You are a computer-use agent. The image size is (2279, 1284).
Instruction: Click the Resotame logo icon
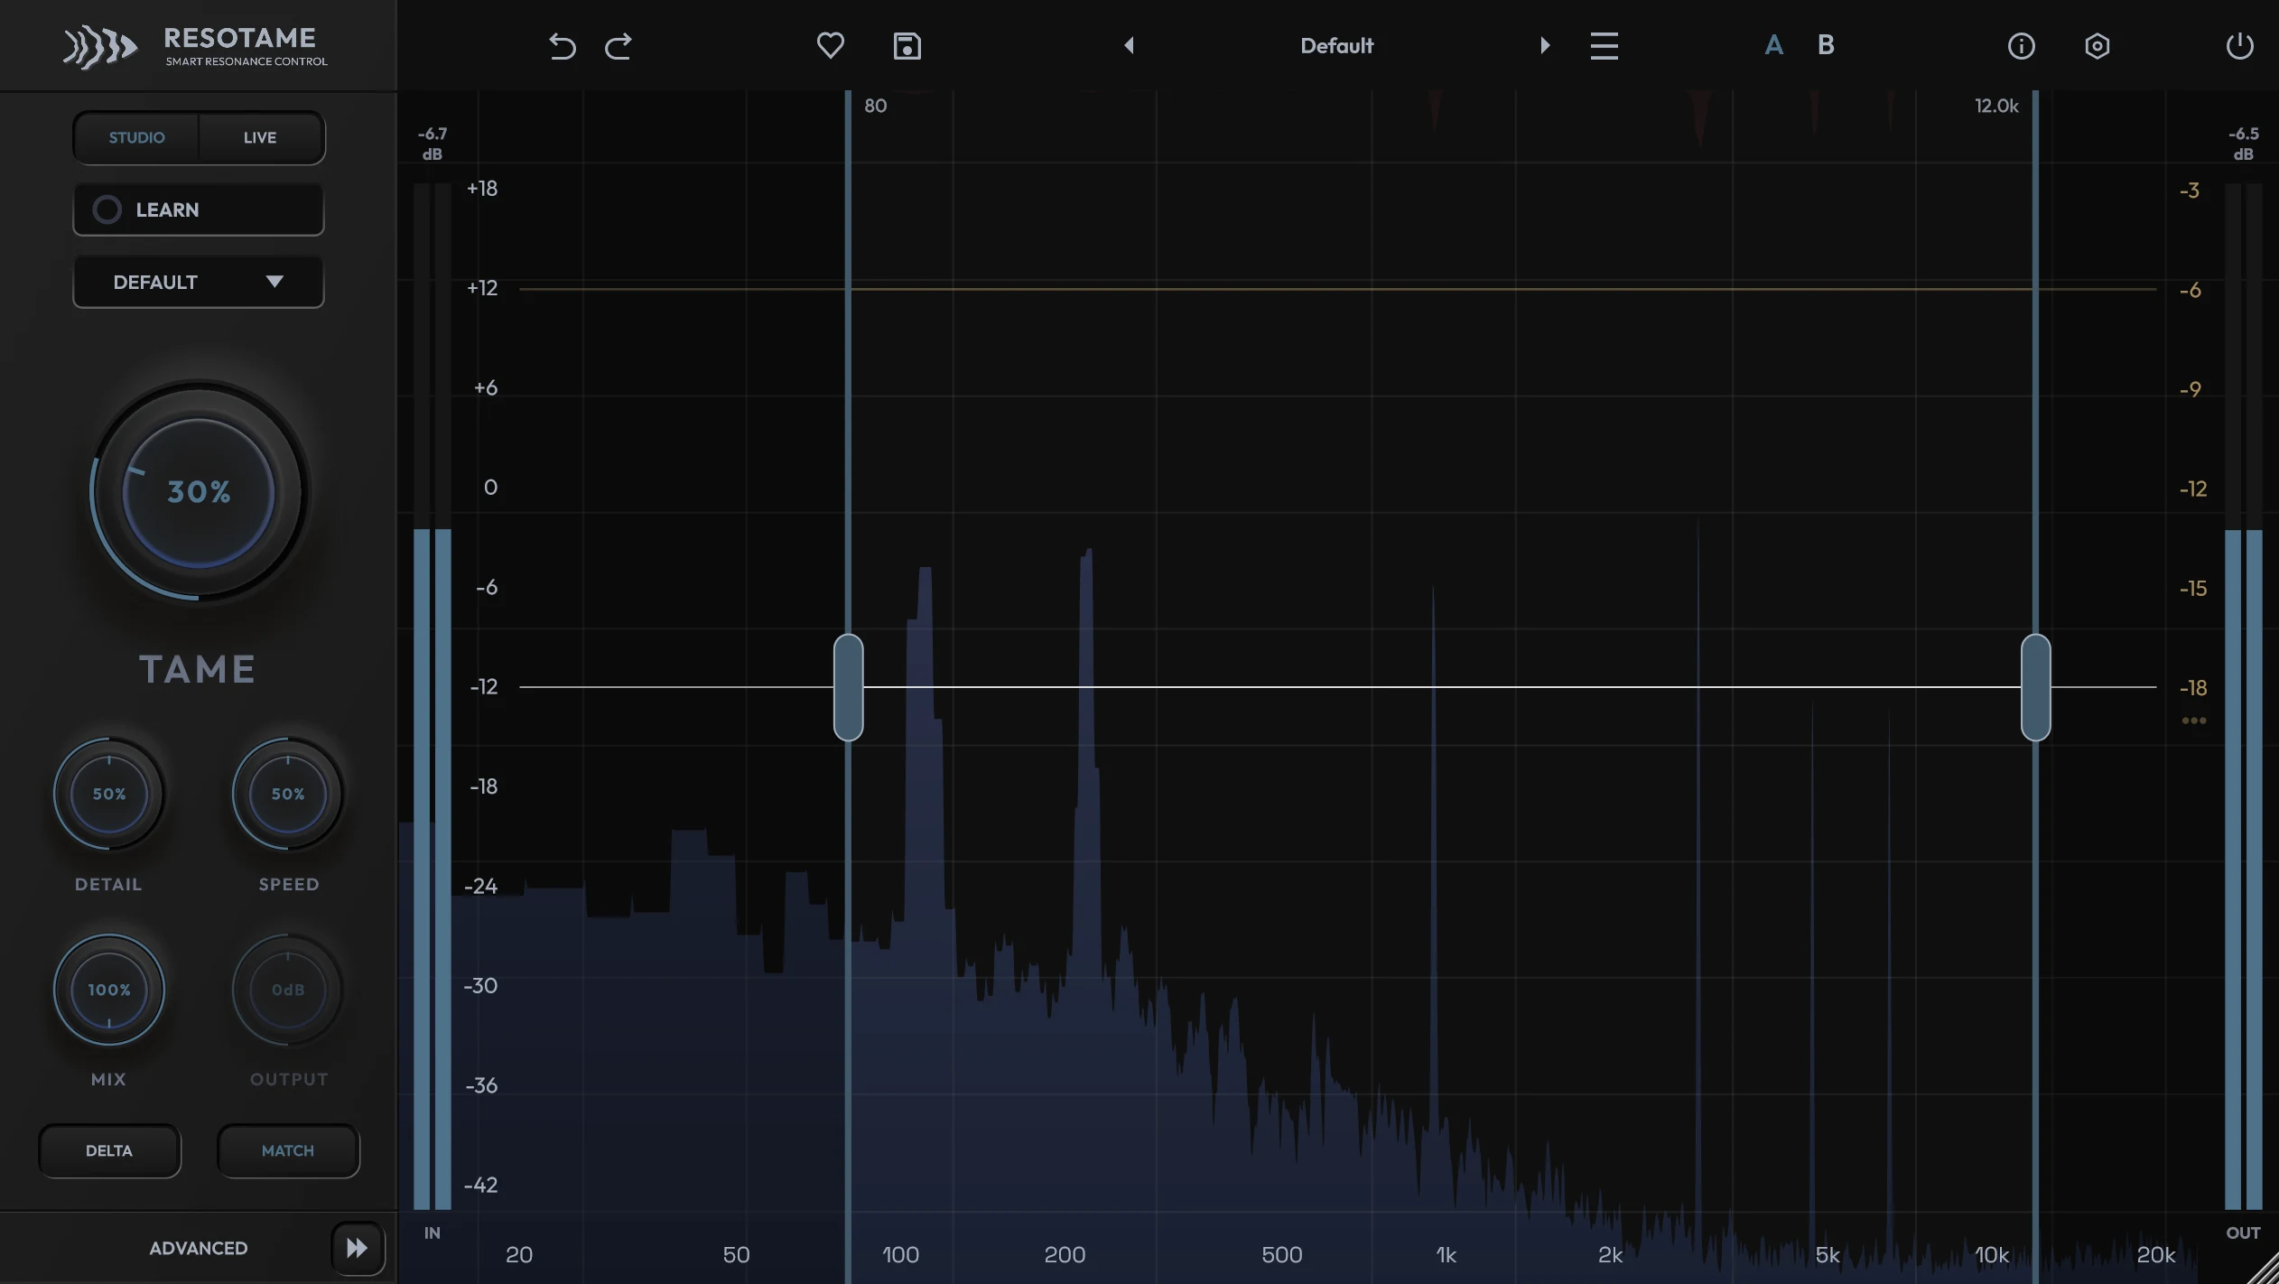pyautogui.click(x=99, y=47)
